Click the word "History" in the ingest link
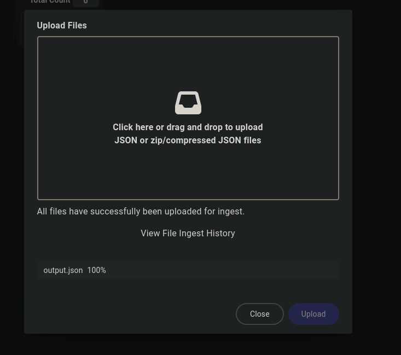The image size is (401, 355). (220, 233)
